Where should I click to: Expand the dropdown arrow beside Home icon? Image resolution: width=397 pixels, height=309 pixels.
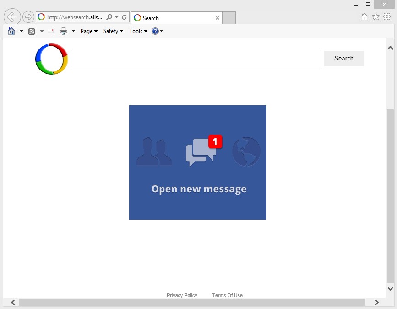[21, 31]
